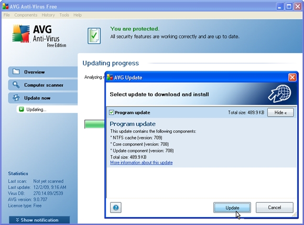Click the License type Free entry
304x225 pixels.
[x=25, y=206]
